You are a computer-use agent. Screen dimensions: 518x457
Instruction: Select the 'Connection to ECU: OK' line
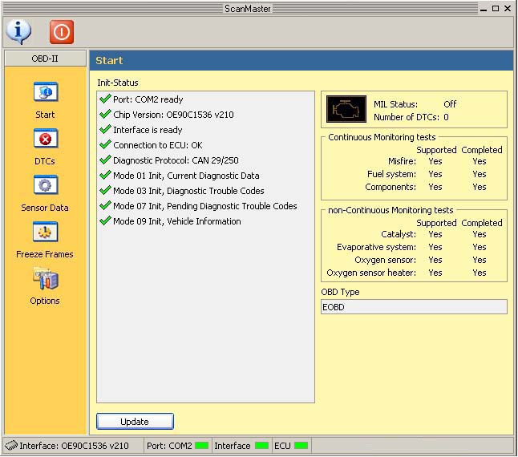tap(157, 146)
